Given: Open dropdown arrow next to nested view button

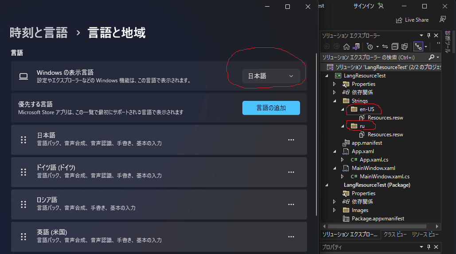Looking at the screenshot, I should [x=426, y=47].
